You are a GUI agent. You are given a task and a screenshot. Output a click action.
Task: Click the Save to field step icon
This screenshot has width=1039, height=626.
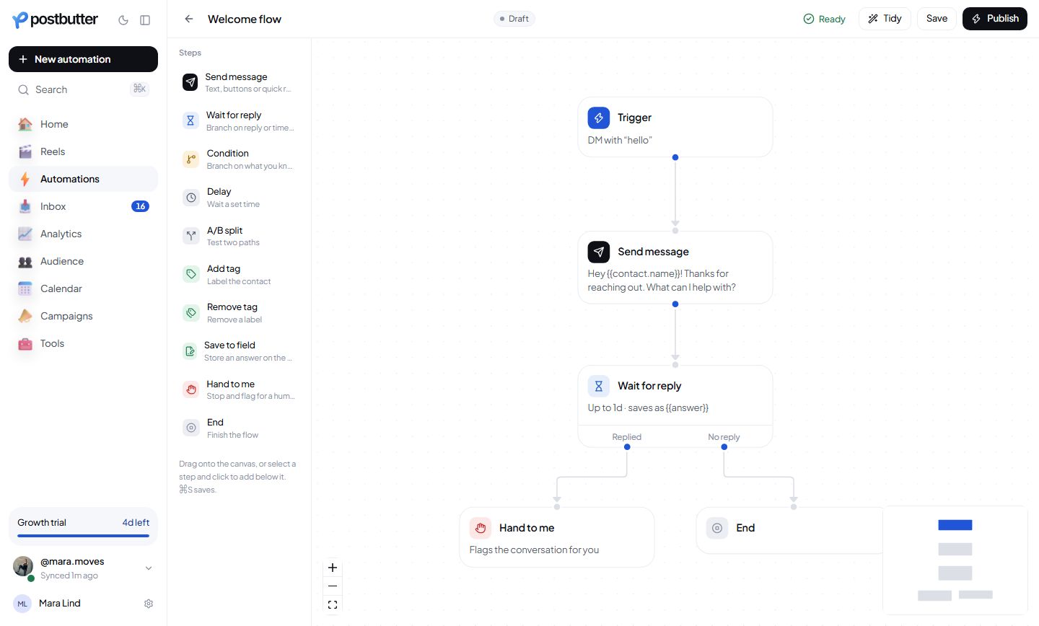[x=190, y=351]
